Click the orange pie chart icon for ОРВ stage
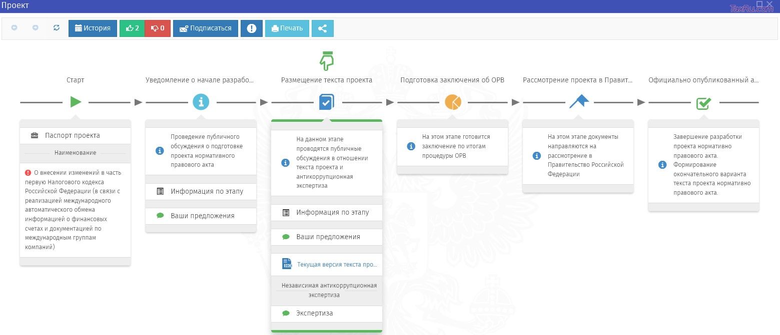The width and height of the screenshot is (780, 335). point(452,102)
